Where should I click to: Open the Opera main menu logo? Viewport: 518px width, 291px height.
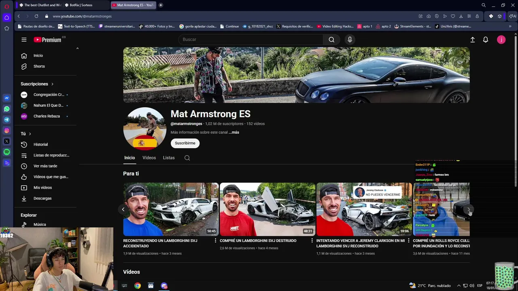pos(6,6)
